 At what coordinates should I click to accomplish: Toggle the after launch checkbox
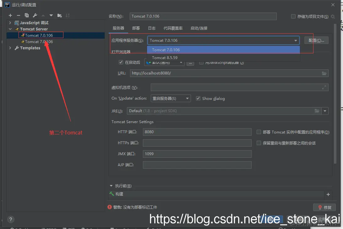click(121, 62)
